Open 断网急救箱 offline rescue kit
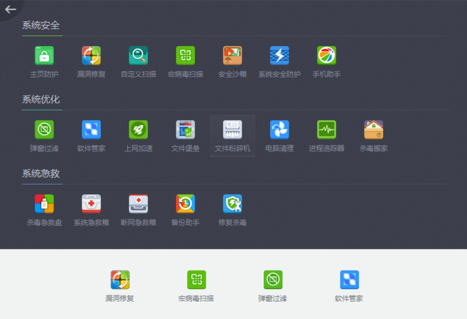Screen dimensions: 467x319 [138, 204]
